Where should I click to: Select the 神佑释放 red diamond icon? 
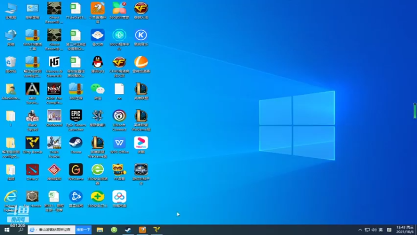(54, 172)
